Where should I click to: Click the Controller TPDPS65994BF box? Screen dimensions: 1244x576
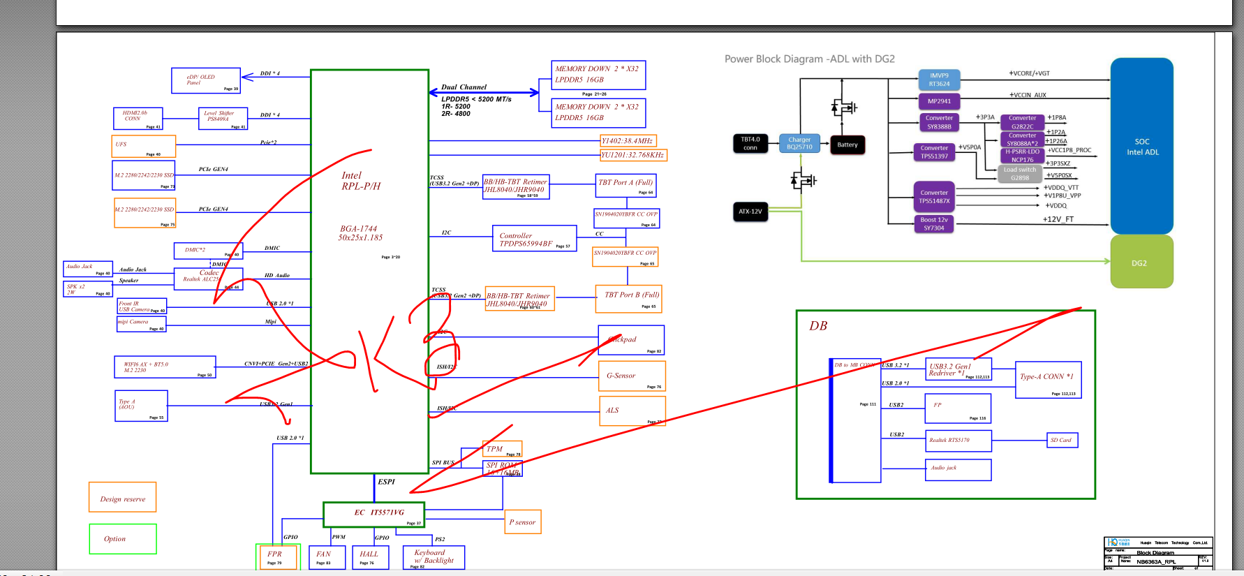(535, 238)
